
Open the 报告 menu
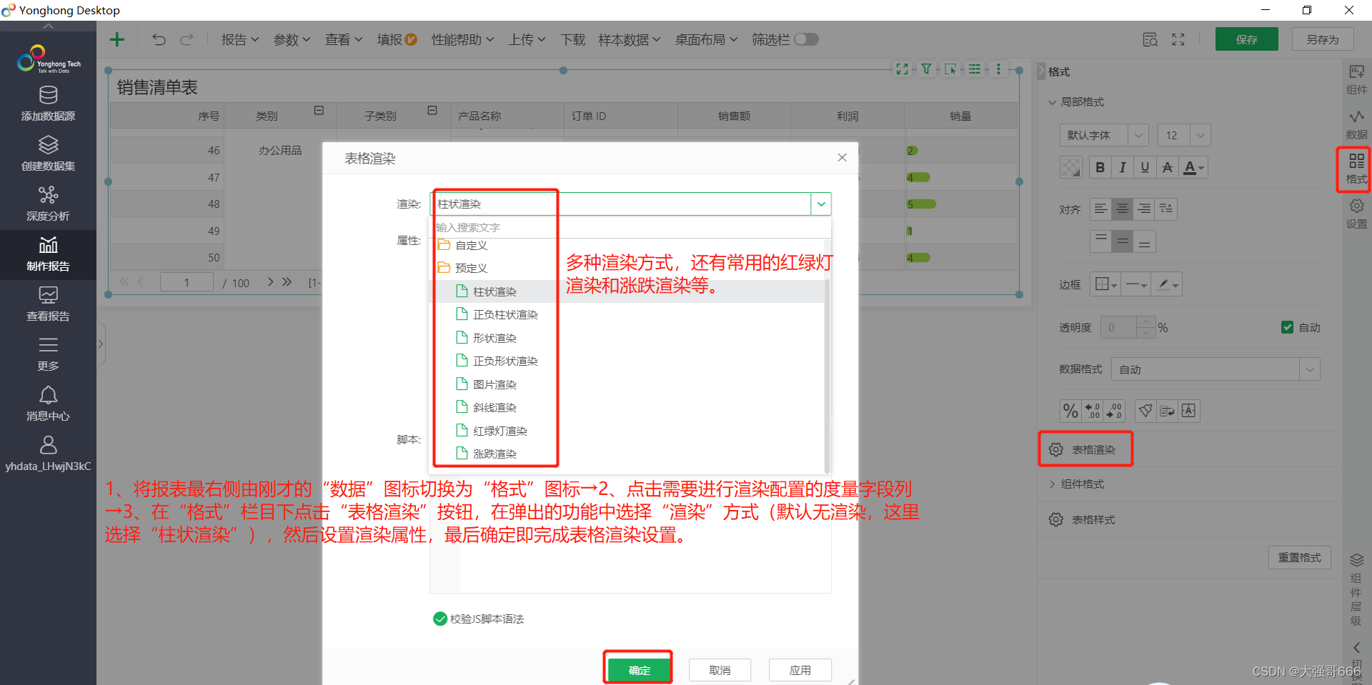(239, 39)
